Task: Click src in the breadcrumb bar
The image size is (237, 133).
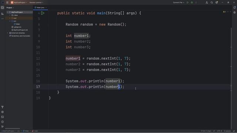Action: click(x=19, y=131)
